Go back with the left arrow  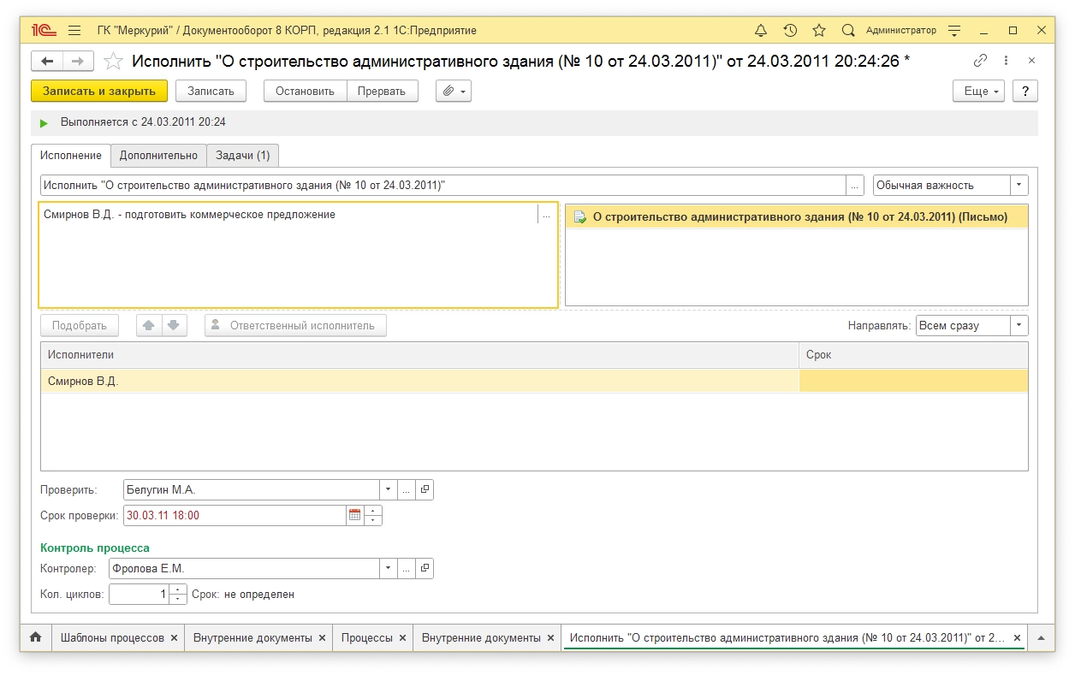pos(47,61)
